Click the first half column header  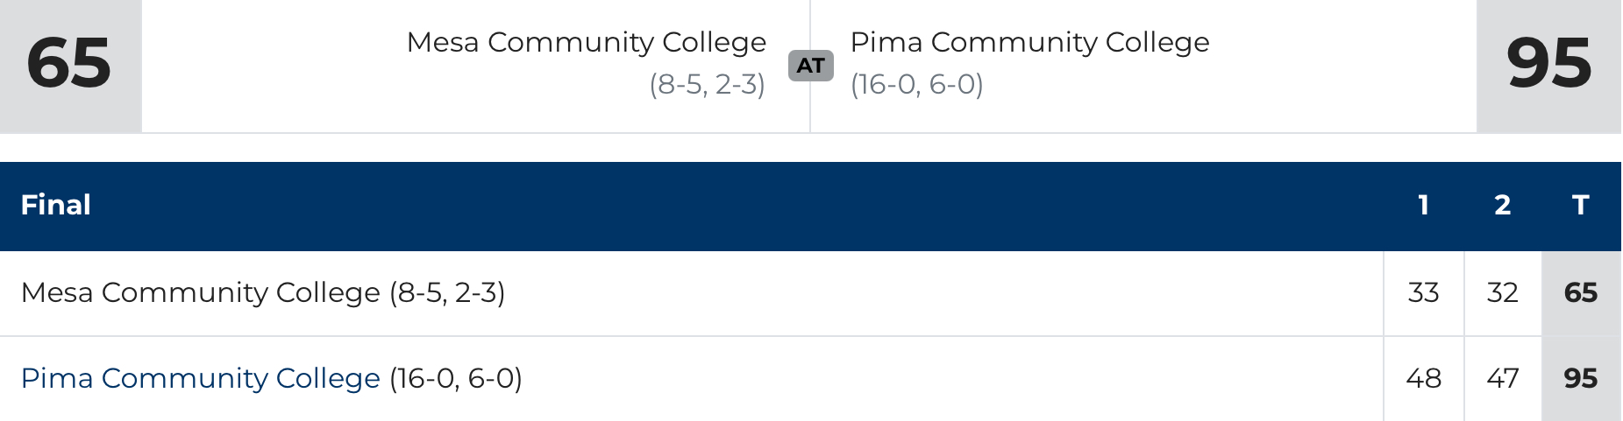(1423, 205)
